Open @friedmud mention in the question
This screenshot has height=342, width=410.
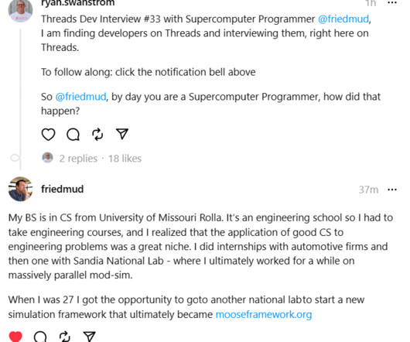80,97
